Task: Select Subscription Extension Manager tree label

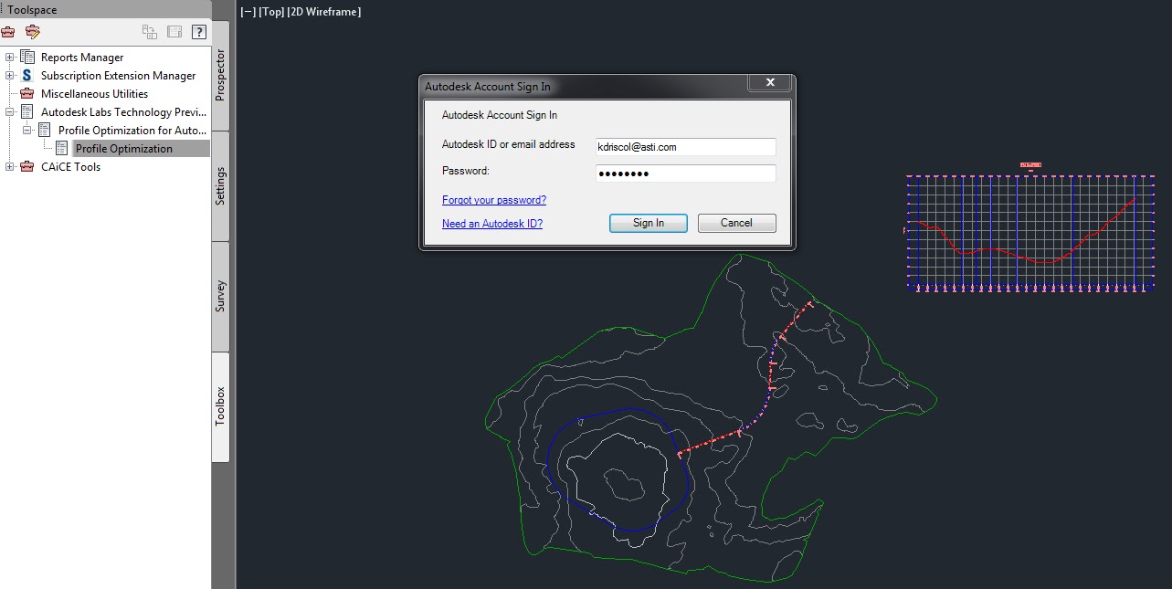Action: [118, 76]
